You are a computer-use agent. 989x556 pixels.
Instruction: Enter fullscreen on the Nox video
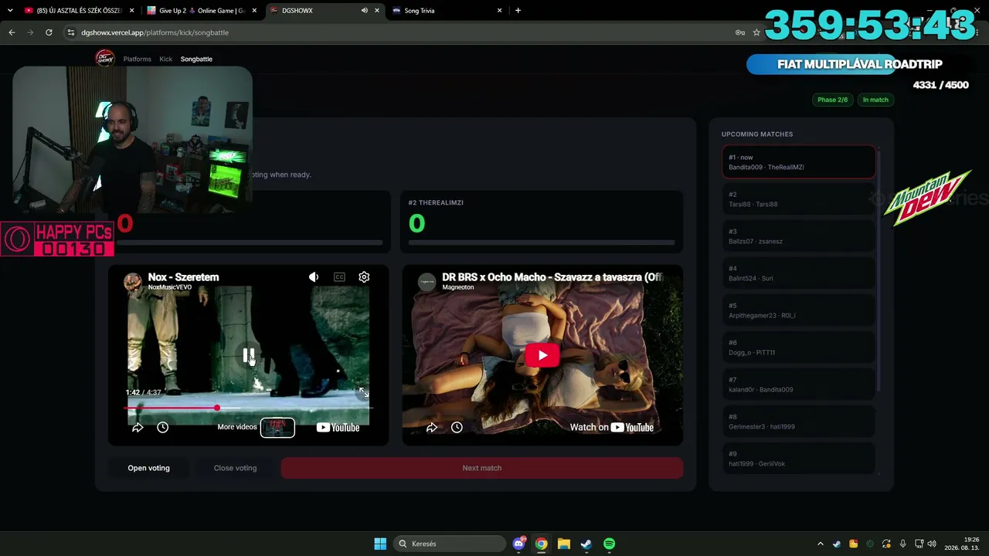363,393
